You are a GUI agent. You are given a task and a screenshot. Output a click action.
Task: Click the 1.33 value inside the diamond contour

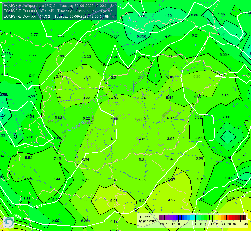coord(227,137)
